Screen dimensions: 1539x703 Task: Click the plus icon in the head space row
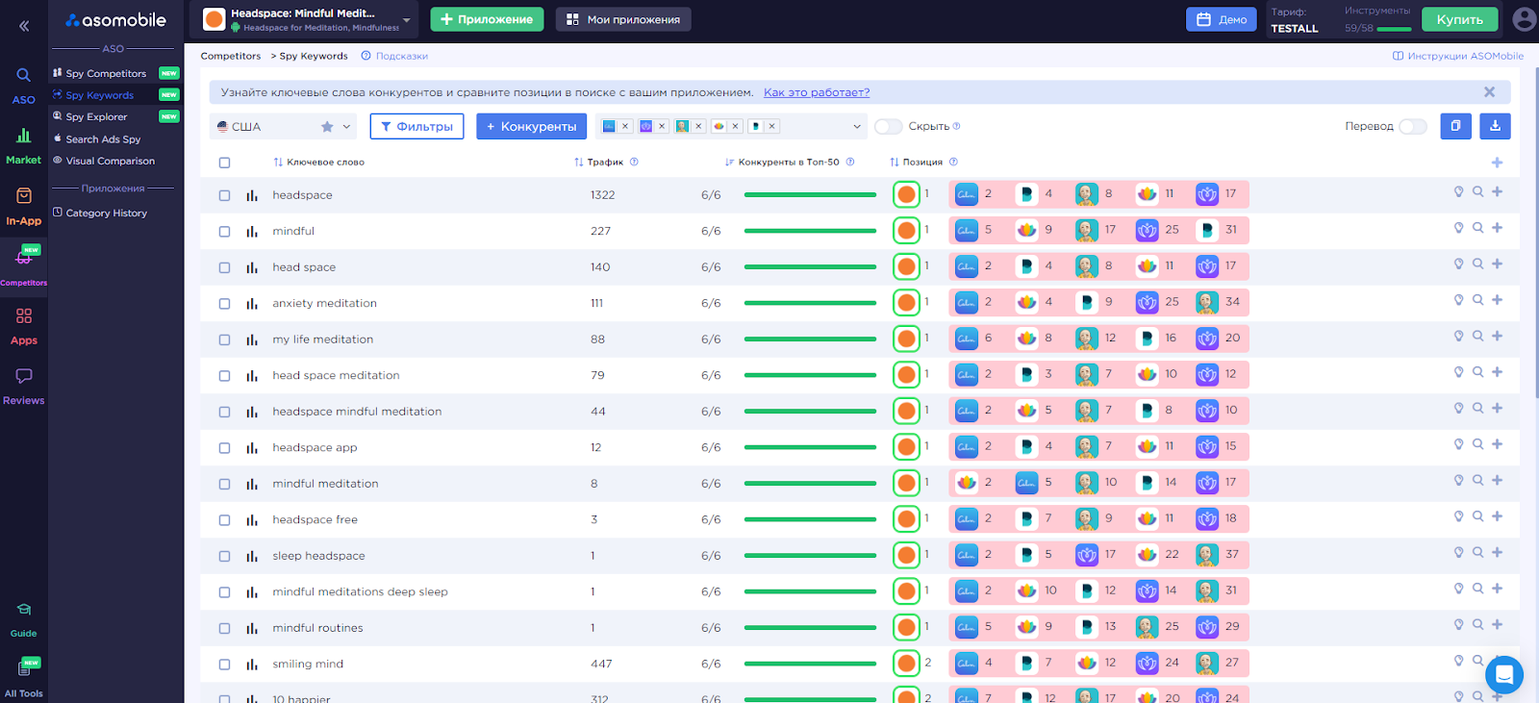coord(1497,264)
